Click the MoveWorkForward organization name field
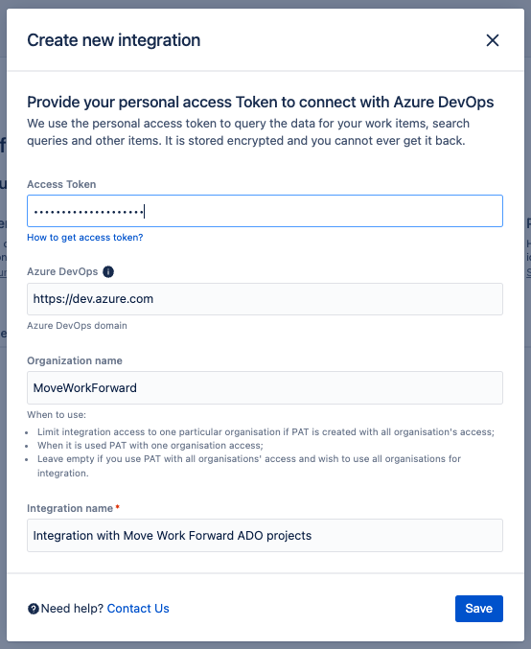 265,388
